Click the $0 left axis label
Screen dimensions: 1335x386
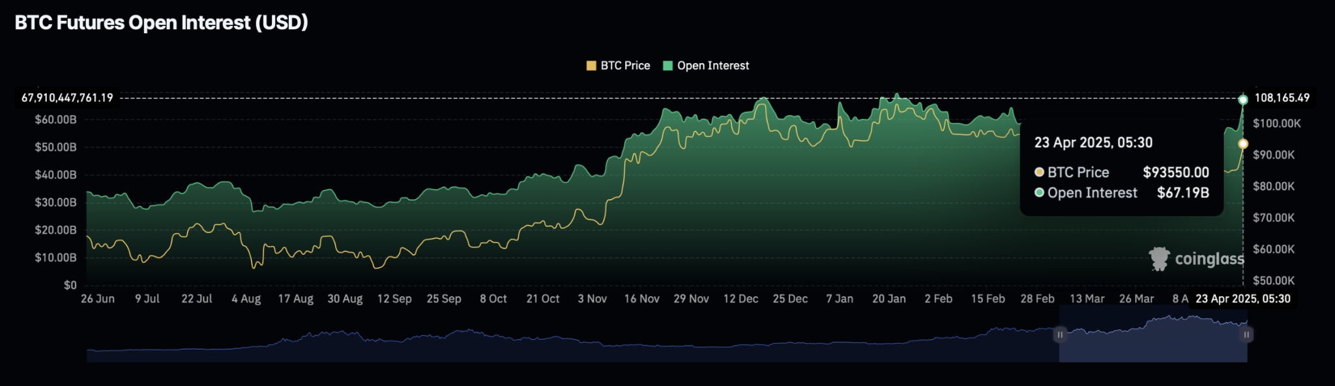[x=70, y=285]
